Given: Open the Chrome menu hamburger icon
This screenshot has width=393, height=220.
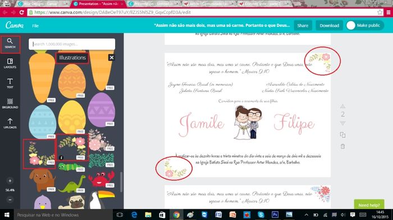Looking at the screenshot, I should tap(389, 12).
